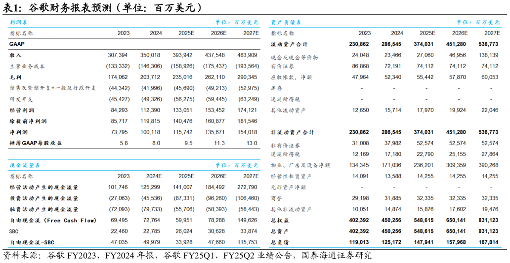
Task: Click the 有价证券 row label
Action: 282,66
